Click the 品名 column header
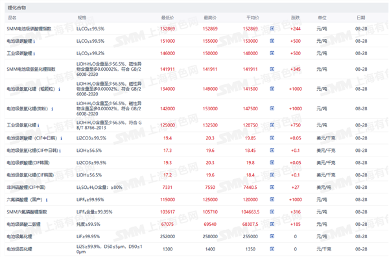Screen dimensions: 389x257 point(12,18)
